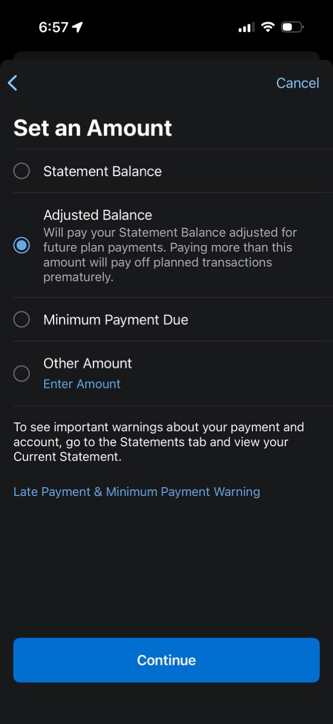333x724 pixels.
Task: Tap the Statement Balance label text
Action: (x=102, y=171)
